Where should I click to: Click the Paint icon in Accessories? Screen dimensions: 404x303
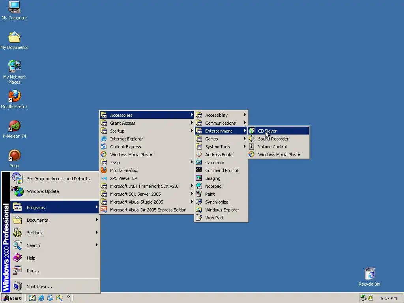click(x=199, y=194)
